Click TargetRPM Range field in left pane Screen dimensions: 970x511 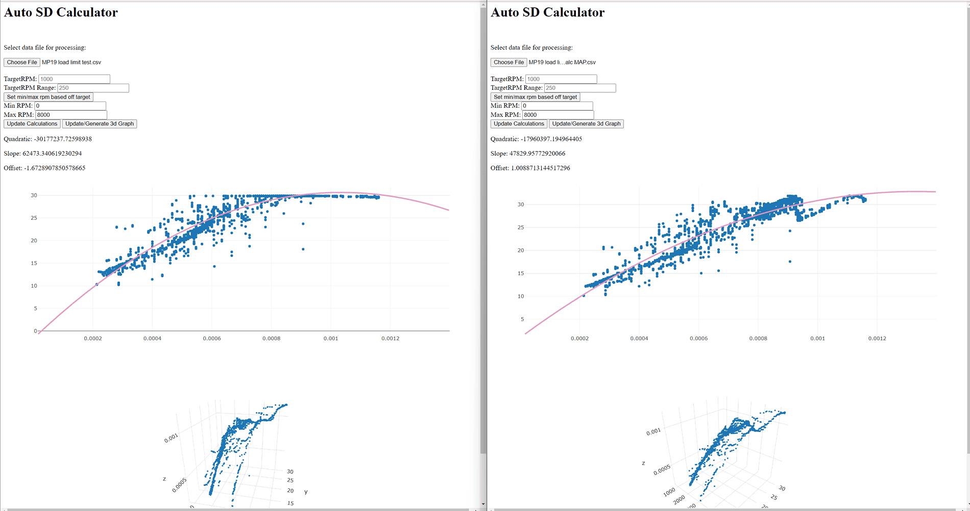pyautogui.click(x=93, y=88)
